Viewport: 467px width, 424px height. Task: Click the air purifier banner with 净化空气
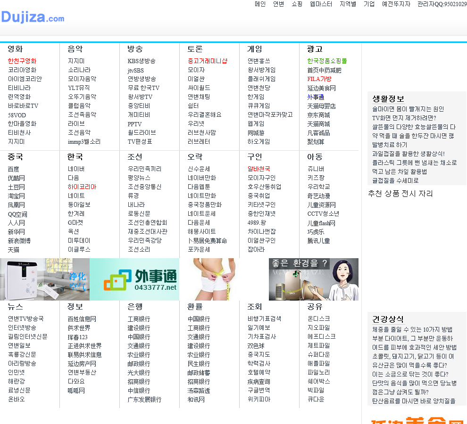click(x=45, y=279)
